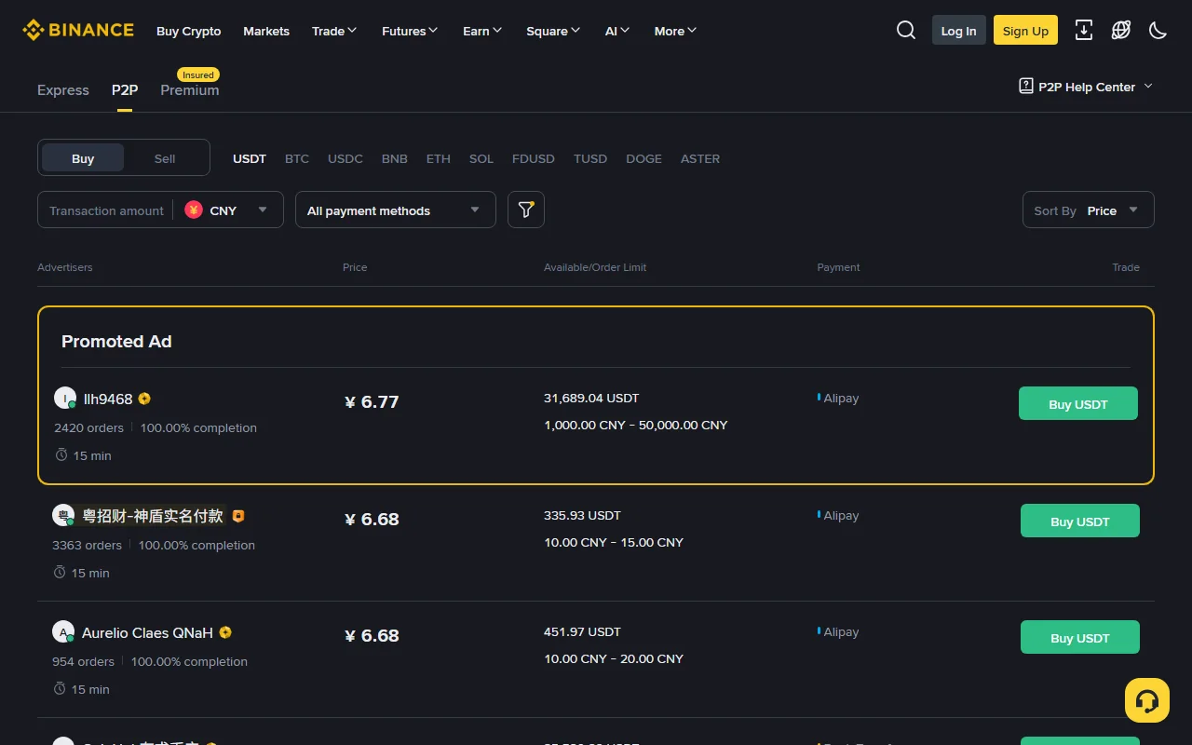Expand the Square menu
This screenshot has height=745, width=1192.
[553, 31]
